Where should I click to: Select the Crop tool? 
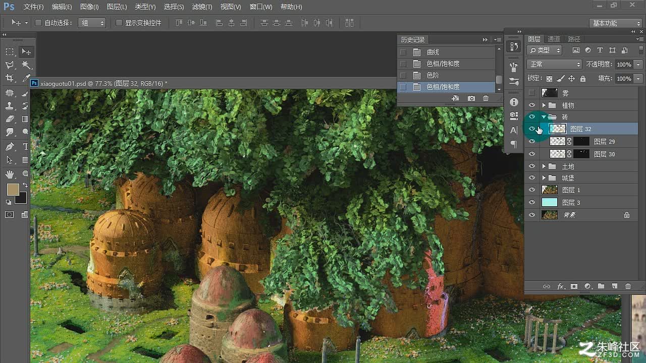(x=10, y=78)
